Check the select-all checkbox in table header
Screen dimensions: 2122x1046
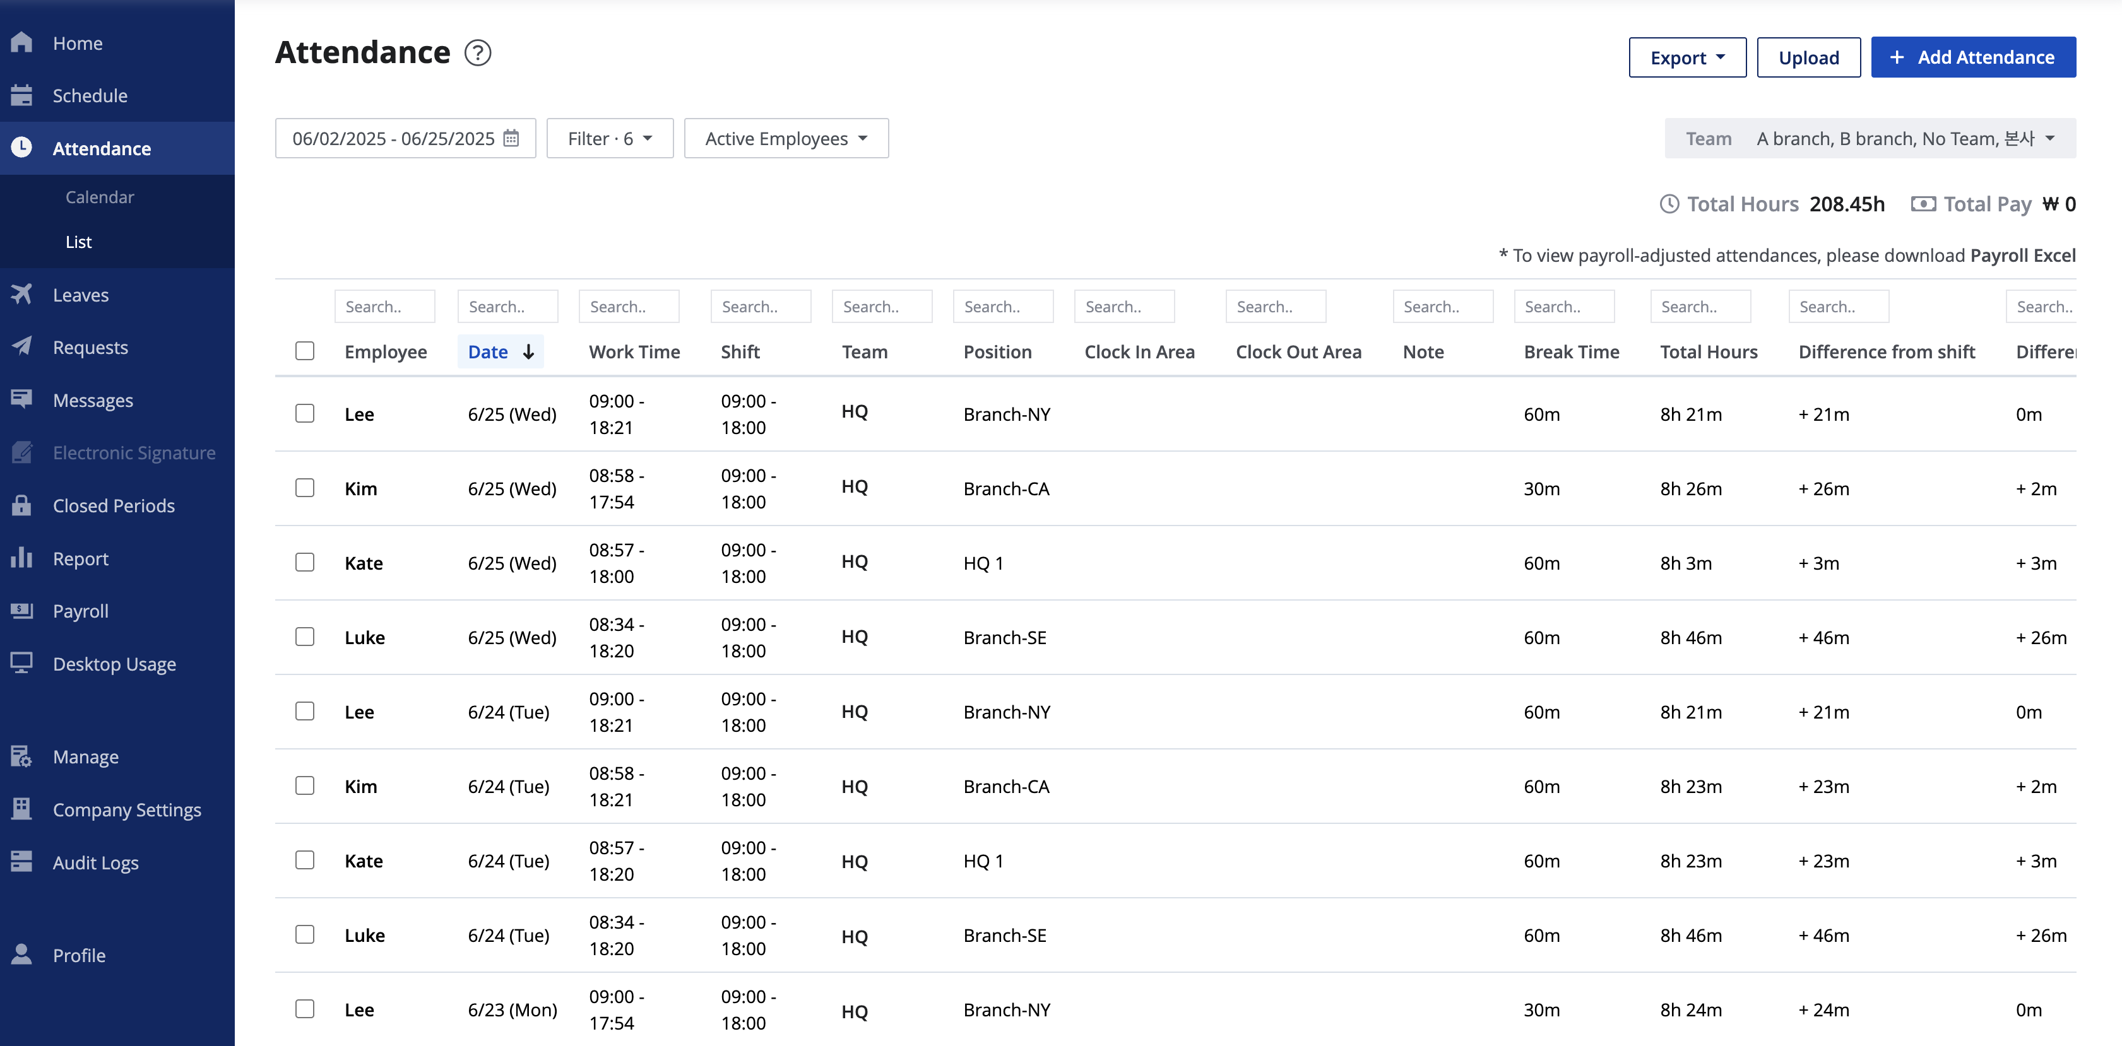(x=305, y=351)
